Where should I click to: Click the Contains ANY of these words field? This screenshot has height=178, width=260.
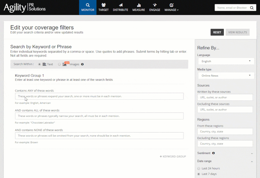coord(99,96)
